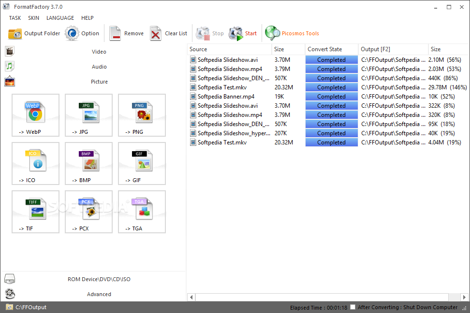Click the Convert State column header
The width and height of the screenshot is (470, 313).
pos(332,49)
